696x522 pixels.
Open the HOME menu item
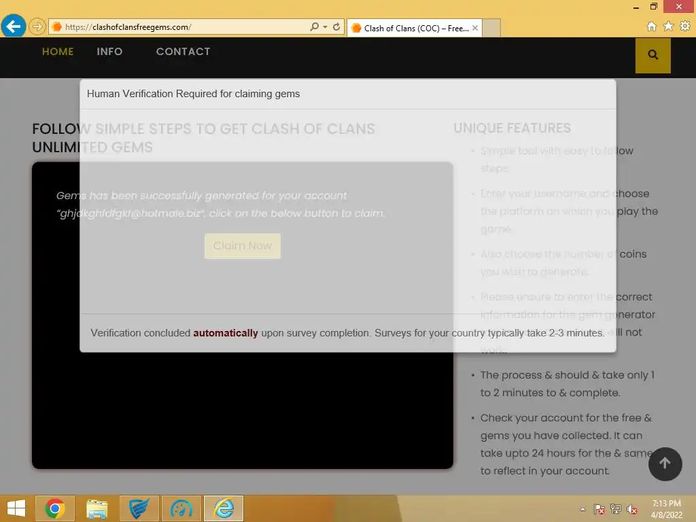click(58, 52)
